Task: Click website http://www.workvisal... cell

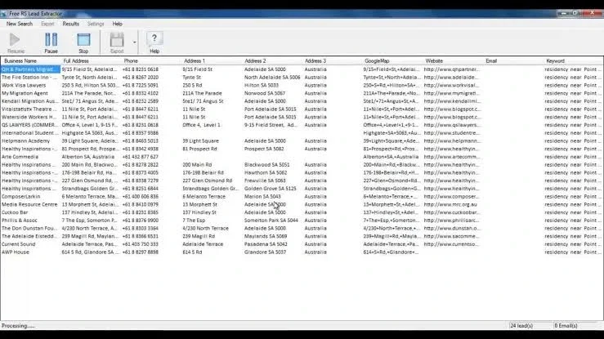Action: (x=452, y=86)
